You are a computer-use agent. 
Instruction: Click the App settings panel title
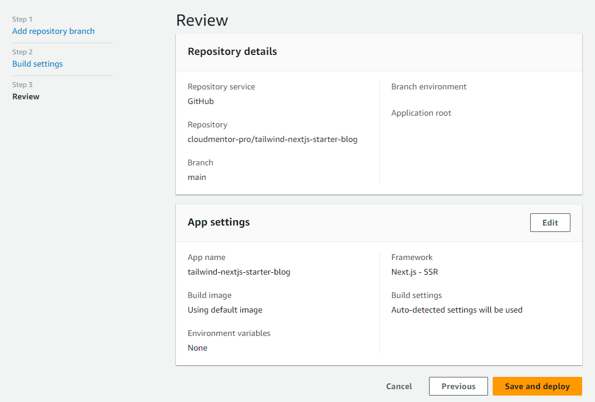coord(219,222)
